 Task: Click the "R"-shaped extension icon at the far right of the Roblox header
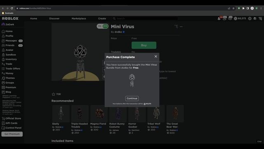coord(260,19)
